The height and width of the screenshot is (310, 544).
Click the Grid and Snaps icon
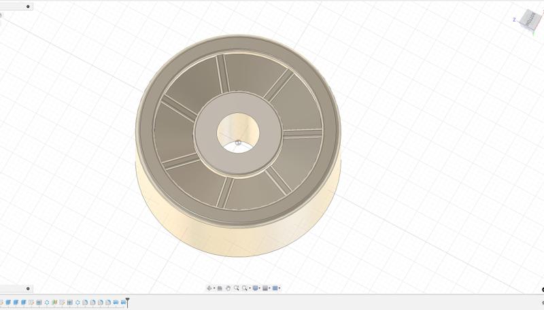click(265, 288)
